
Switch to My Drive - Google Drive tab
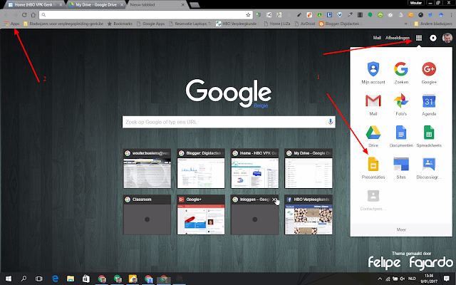click(x=97, y=5)
